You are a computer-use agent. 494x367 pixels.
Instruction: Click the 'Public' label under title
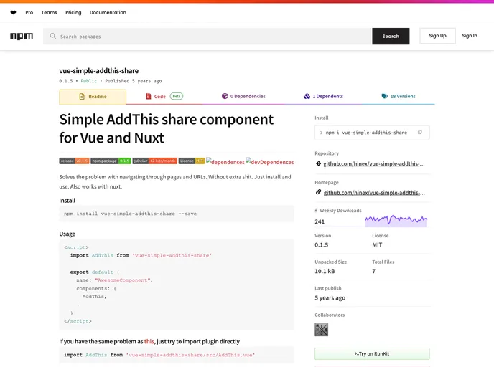coord(89,81)
